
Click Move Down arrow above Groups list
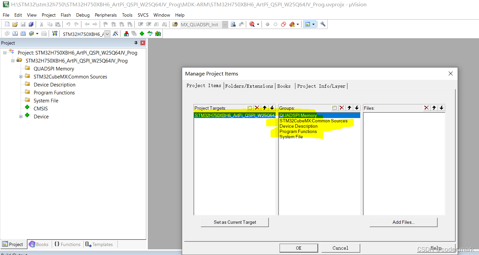click(357, 108)
